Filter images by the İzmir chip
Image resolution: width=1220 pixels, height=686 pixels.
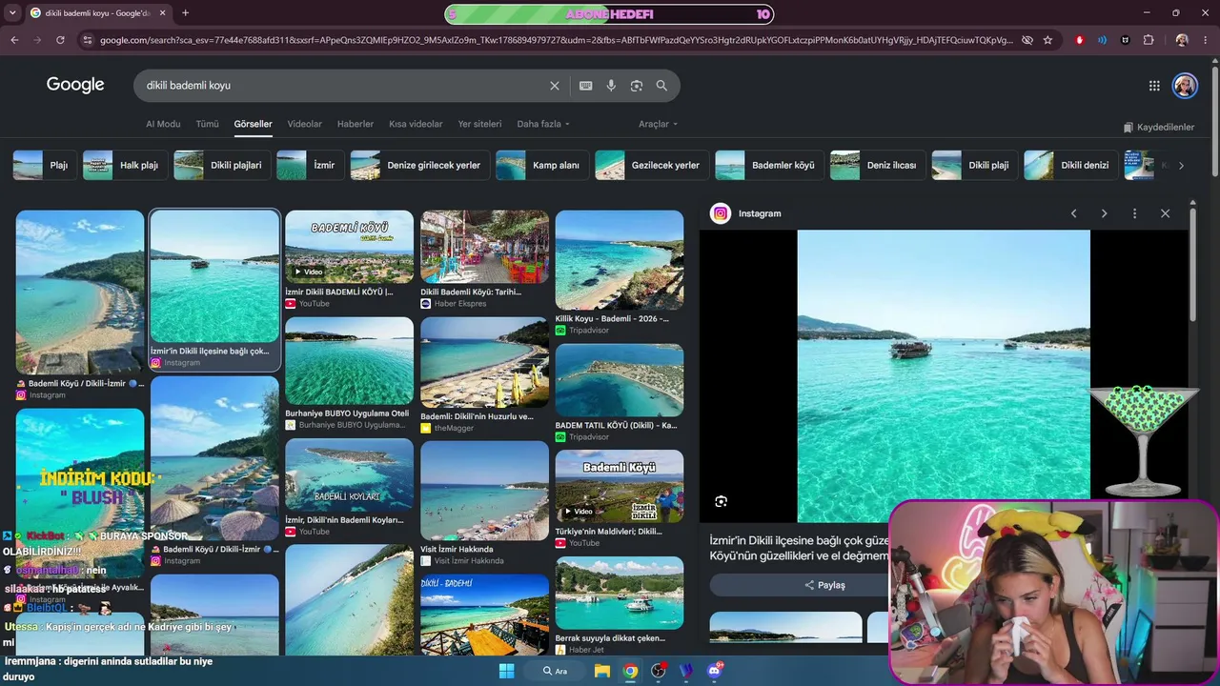(x=309, y=165)
